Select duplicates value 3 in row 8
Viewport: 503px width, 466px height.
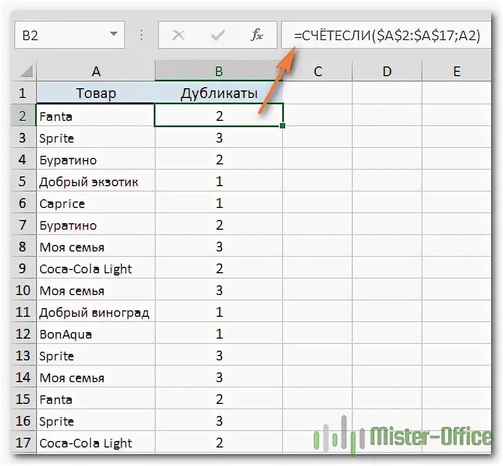click(219, 246)
